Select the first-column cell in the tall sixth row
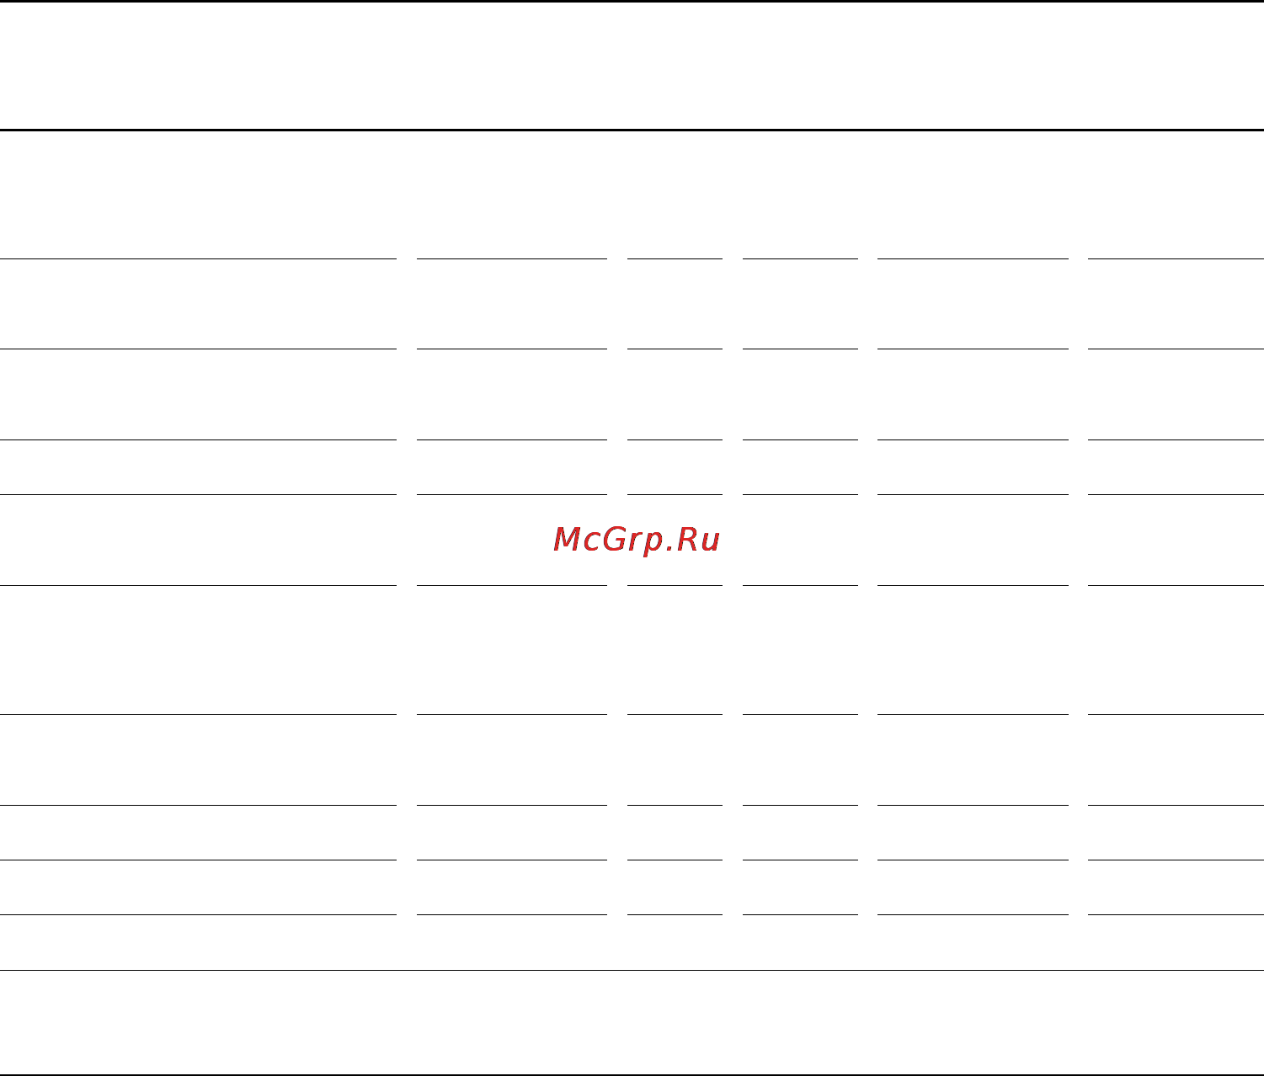This screenshot has height=1076, width=1264. [198, 650]
